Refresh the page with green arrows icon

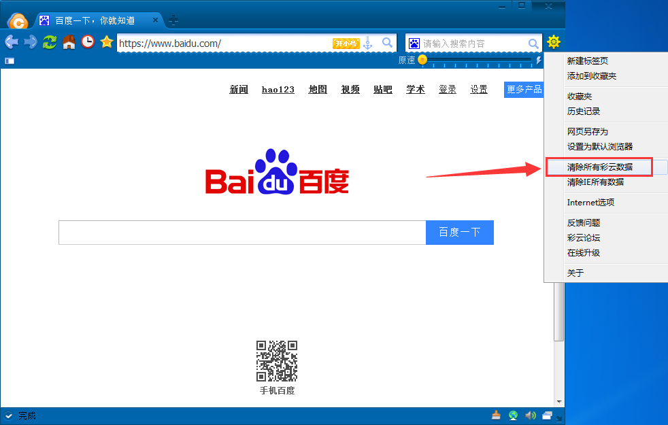coord(50,42)
